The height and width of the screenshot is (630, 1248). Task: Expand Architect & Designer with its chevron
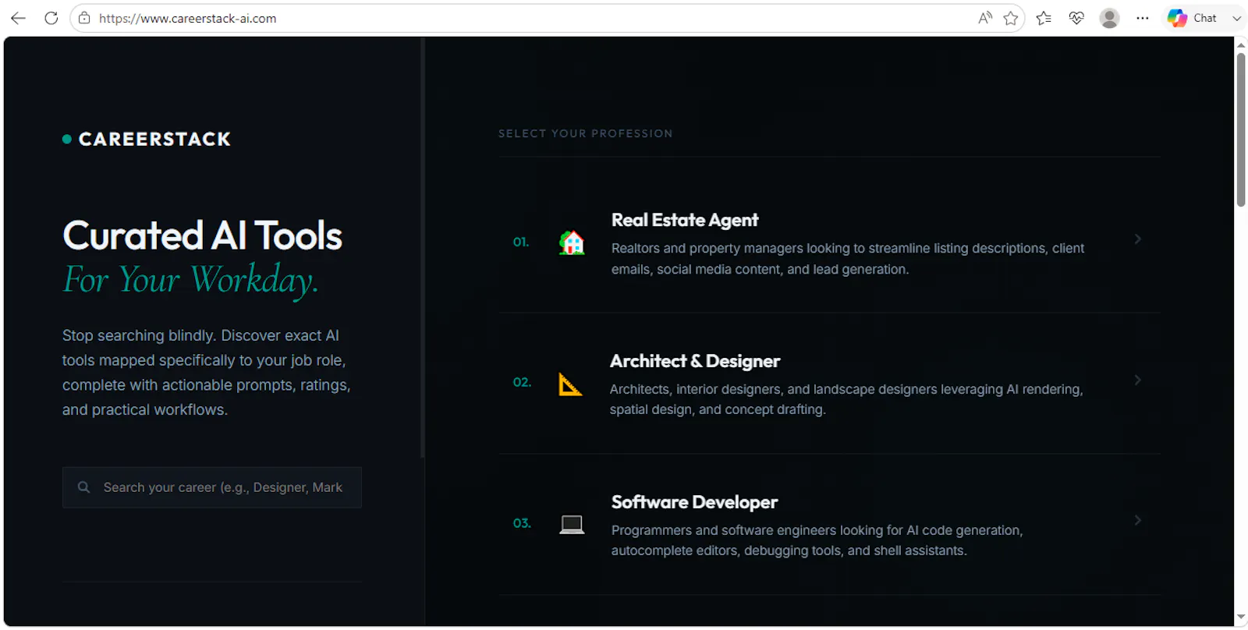pyautogui.click(x=1138, y=380)
